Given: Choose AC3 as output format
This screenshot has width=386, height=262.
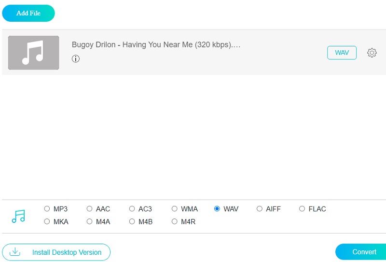Looking at the screenshot, I should coord(132,209).
